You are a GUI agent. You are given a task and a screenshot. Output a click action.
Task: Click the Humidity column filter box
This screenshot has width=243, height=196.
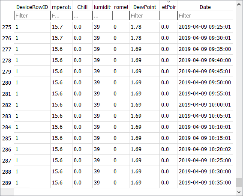coord(102,15)
